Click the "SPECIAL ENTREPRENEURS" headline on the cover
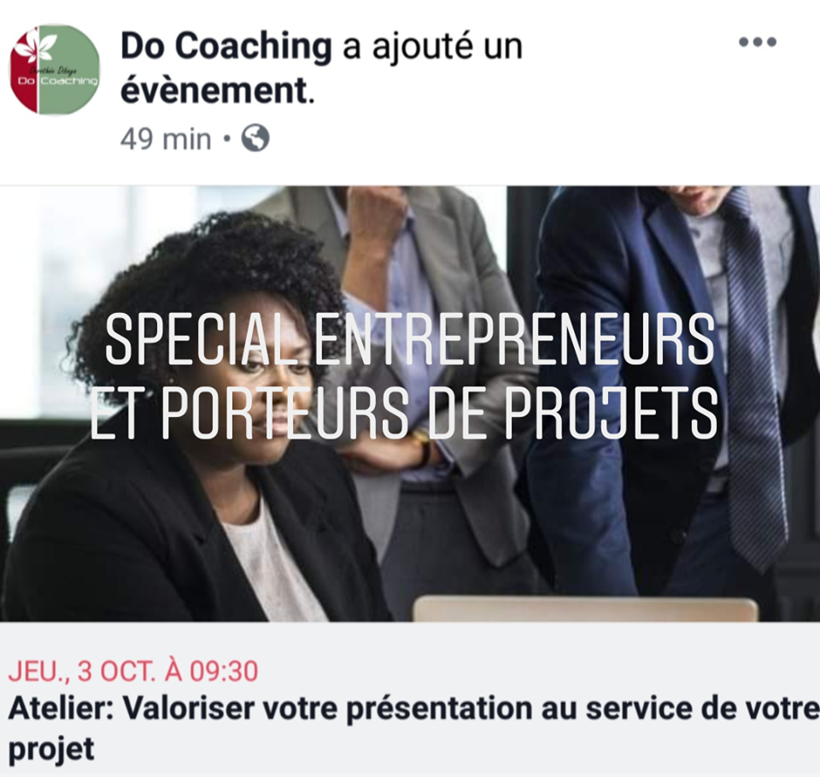Screen dimensions: 820x777 click(x=409, y=339)
